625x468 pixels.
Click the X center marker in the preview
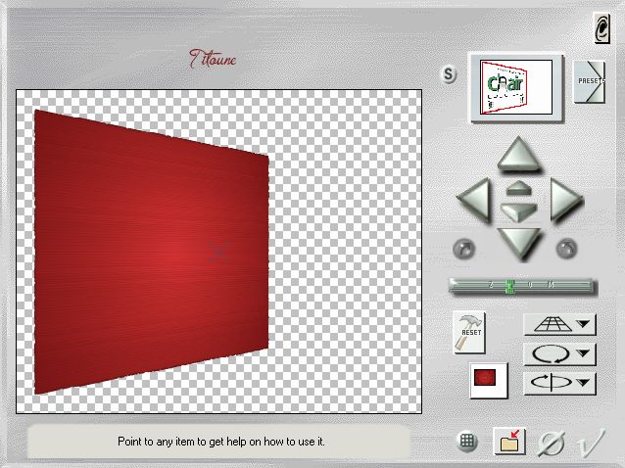tap(218, 252)
